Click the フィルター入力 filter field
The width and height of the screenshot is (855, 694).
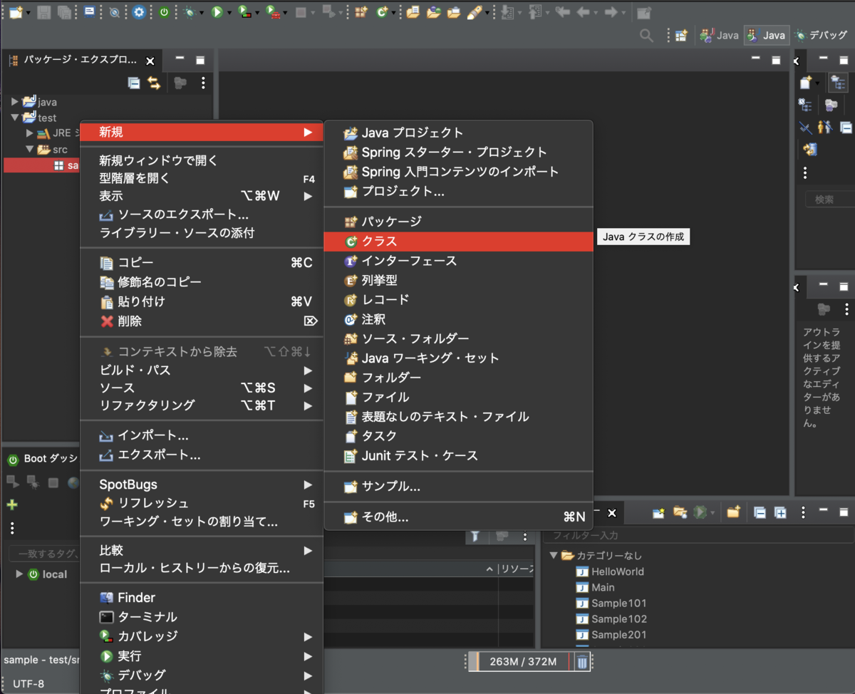pyautogui.click(x=698, y=535)
